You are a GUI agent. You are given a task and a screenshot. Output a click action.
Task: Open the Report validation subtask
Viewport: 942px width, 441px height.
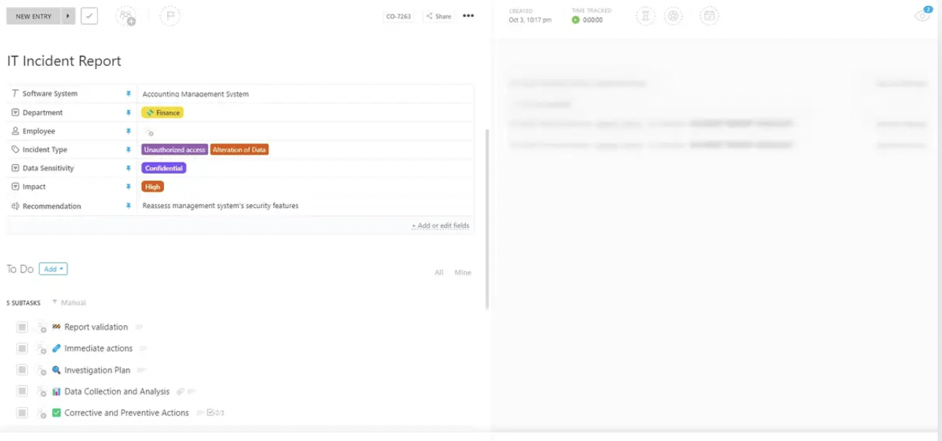pos(96,327)
